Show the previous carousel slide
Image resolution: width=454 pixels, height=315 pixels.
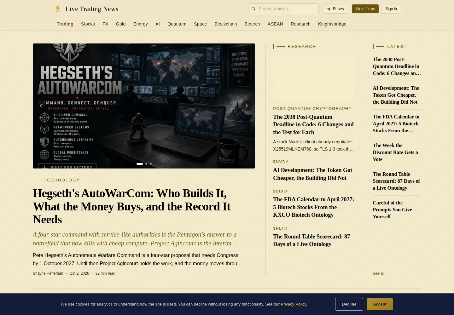tap(41, 106)
